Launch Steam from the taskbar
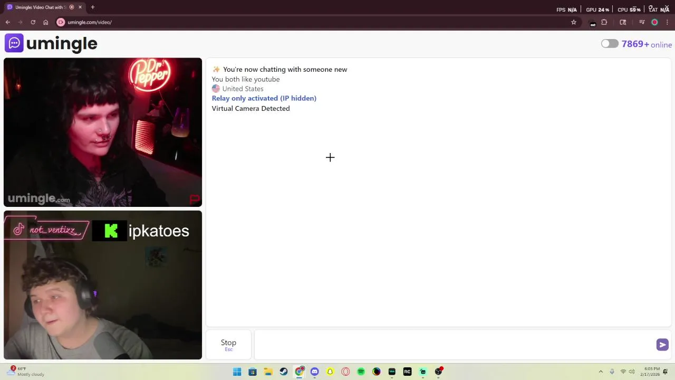Screen dimensions: 675x380 (284, 372)
